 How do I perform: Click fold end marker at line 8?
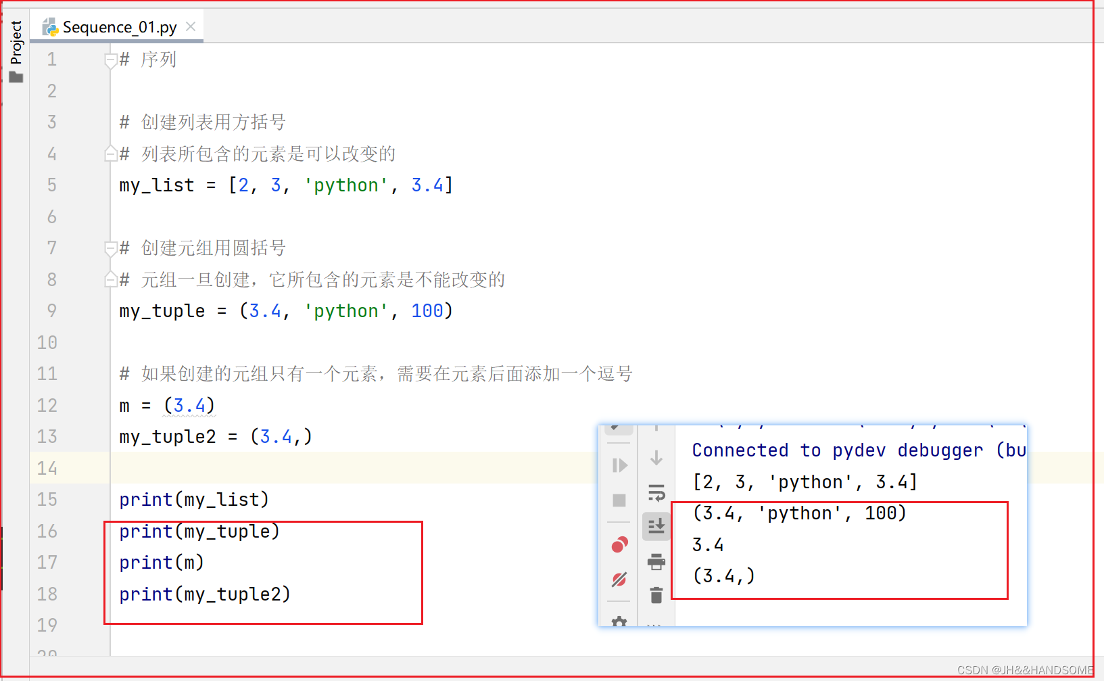tap(111, 280)
